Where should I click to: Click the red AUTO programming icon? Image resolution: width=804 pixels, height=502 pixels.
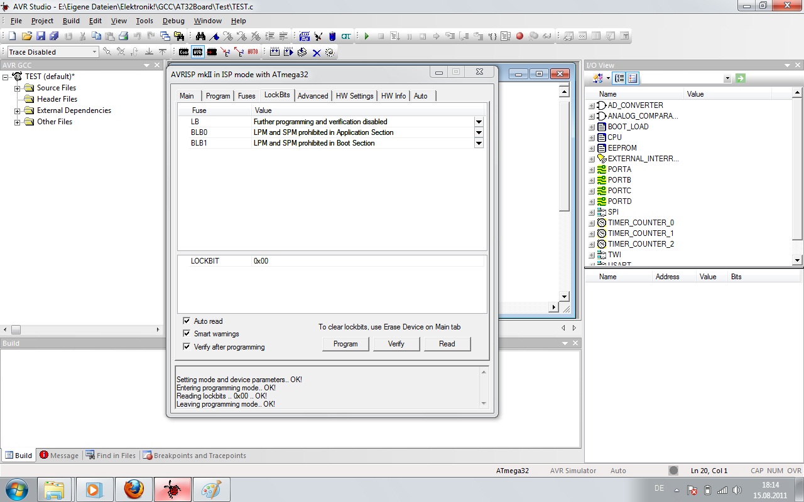(x=253, y=52)
